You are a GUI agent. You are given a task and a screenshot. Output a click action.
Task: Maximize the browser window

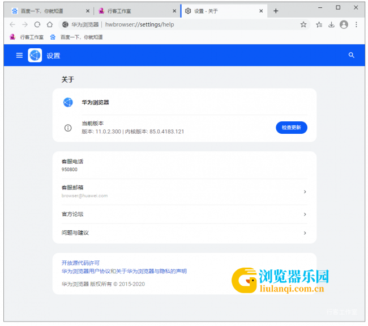tap(338, 8)
